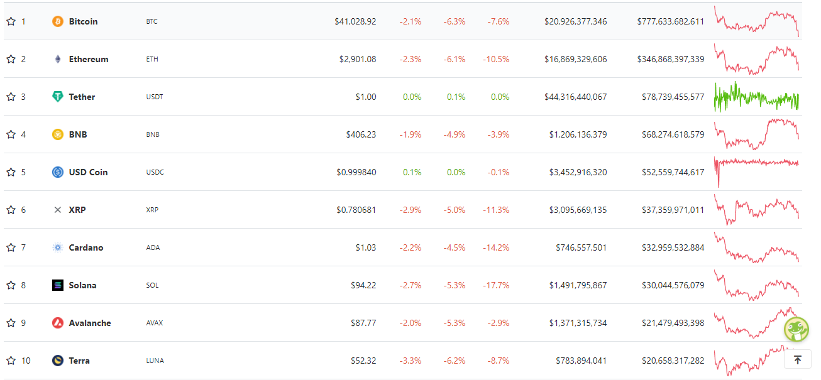The width and height of the screenshot is (821, 380).
Task: Click Terra's market cap $20,658,317,282
Action: [673, 361]
